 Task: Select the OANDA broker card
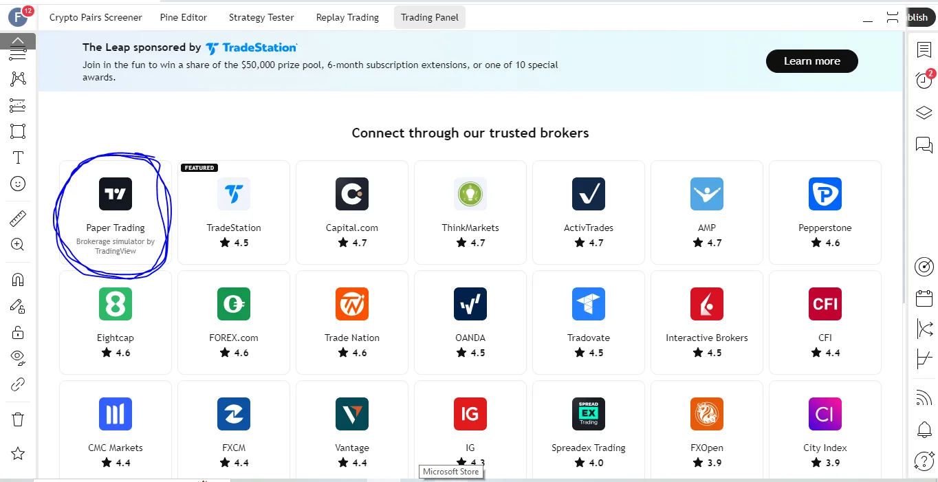(x=470, y=322)
